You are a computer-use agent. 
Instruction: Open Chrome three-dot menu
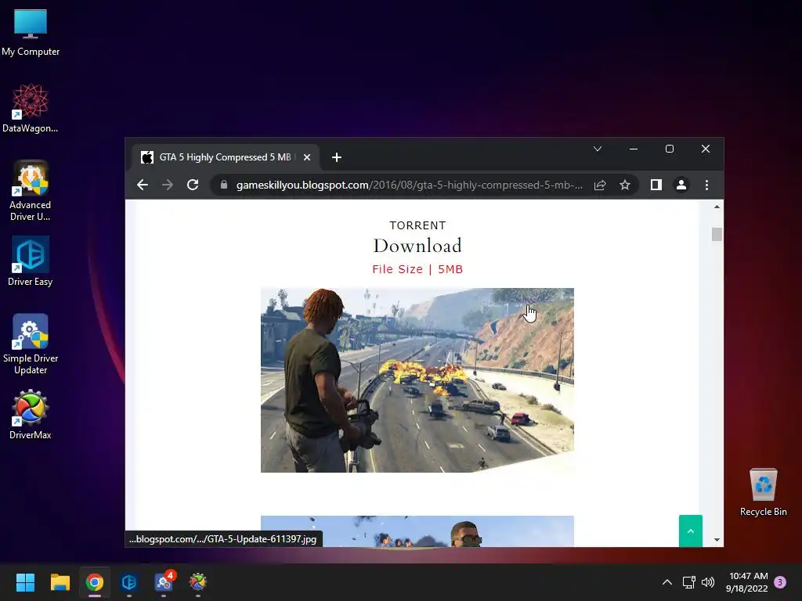pyautogui.click(x=706, y=185)
